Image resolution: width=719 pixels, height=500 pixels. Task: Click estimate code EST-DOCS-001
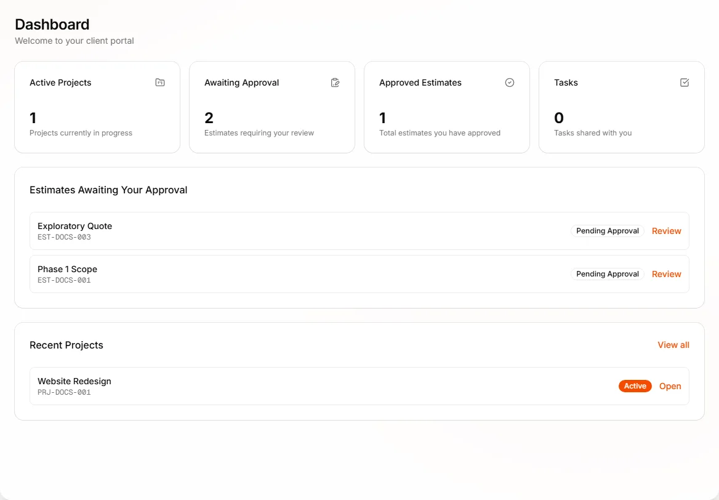coord(64,280)
